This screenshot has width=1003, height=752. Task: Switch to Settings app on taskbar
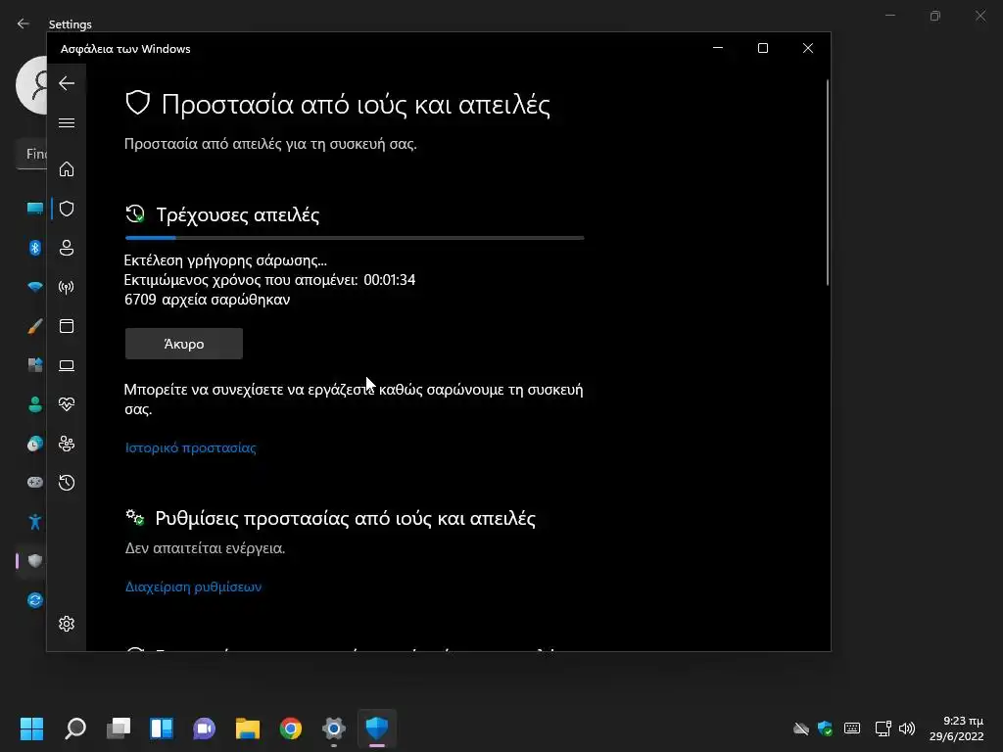point(334,728)
